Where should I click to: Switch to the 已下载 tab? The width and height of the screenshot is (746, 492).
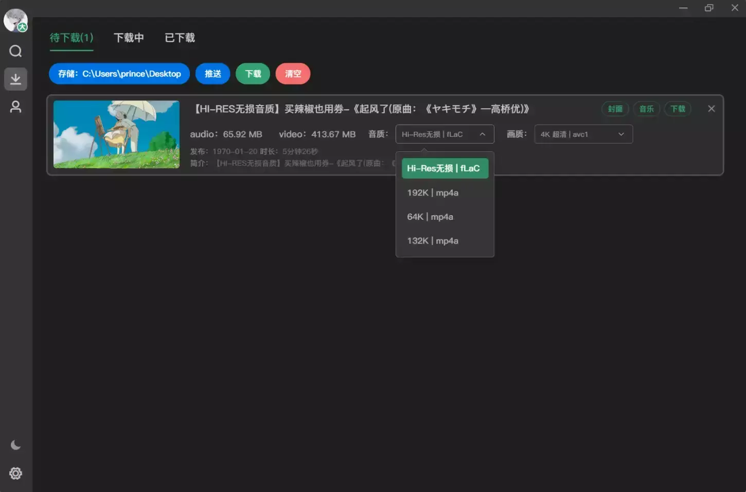[179, 38]
